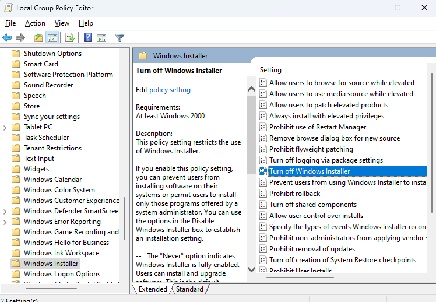This screenshot has height=302, width=436.
Task: Select Prohibit use of Restart Manager setting
Action: tap(318, 127)
